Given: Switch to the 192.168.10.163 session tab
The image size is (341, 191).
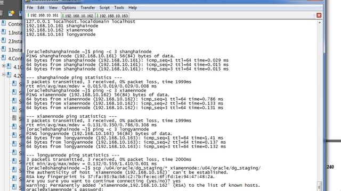Looking at the screenshot, I should tap(112, 16).
